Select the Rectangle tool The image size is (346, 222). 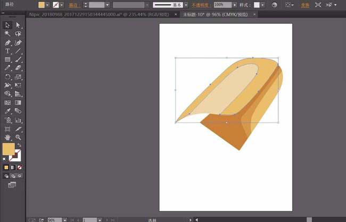coord(7,59)
